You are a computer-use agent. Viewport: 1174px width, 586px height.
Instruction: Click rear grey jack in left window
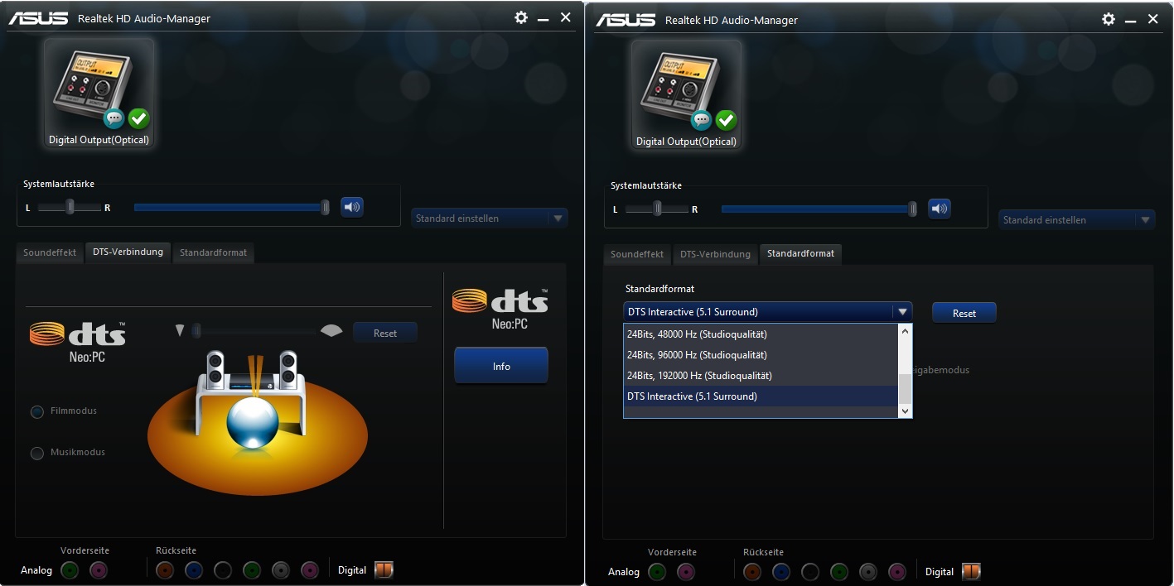[x=281, y=569]
